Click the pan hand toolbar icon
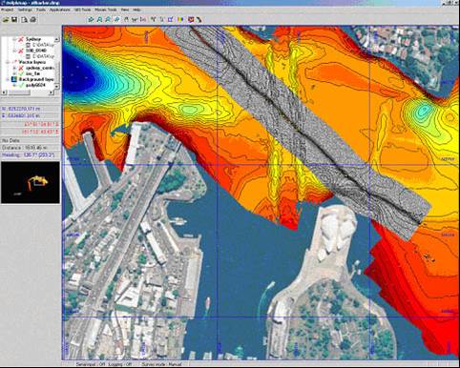 [126, 20]
